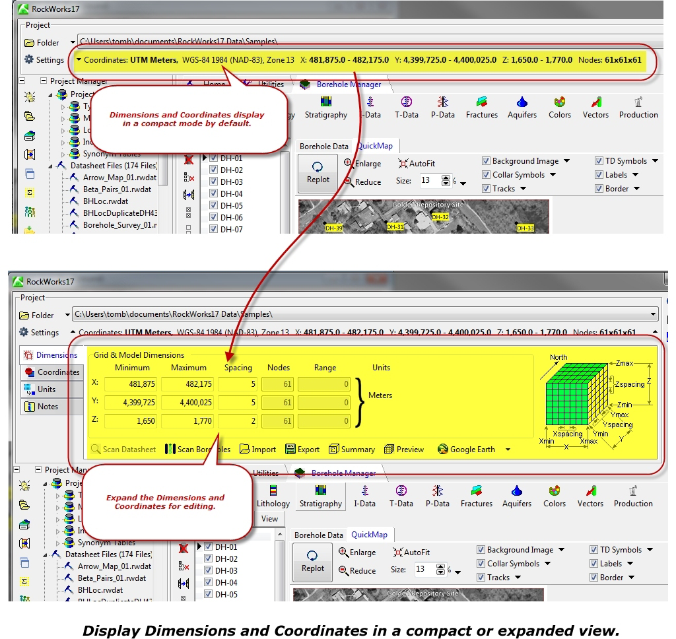Open Tracks options arrow in upper window
The height and width of the screenshot is (639, 676).
(x=523, y=188)
